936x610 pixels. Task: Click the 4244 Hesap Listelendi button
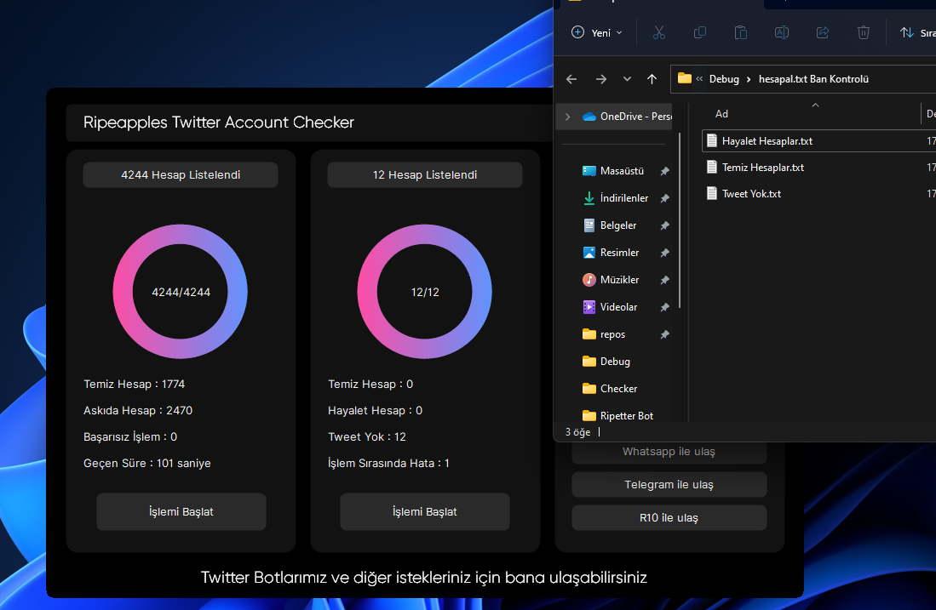[181, 174]
